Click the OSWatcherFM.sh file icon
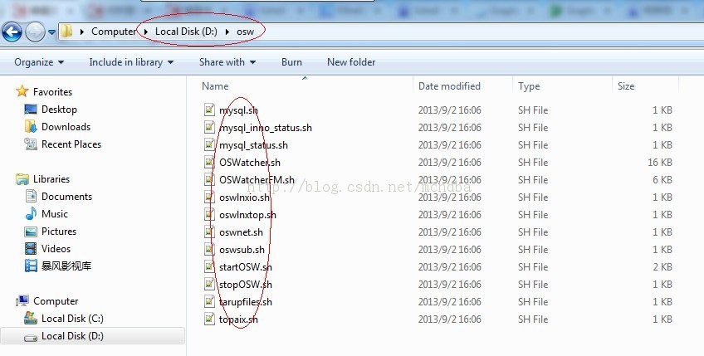 pyautogui.click(x=209, y=179)
